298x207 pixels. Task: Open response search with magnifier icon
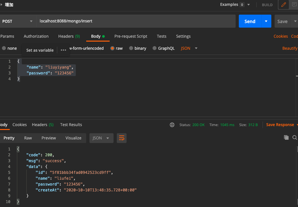tap(295, 138)
